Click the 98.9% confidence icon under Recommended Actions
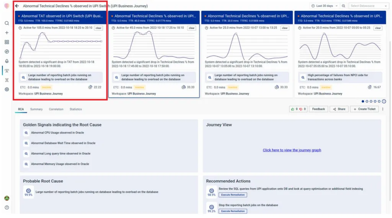This screenshot has width=392, height=218. (x=211, y=191)
